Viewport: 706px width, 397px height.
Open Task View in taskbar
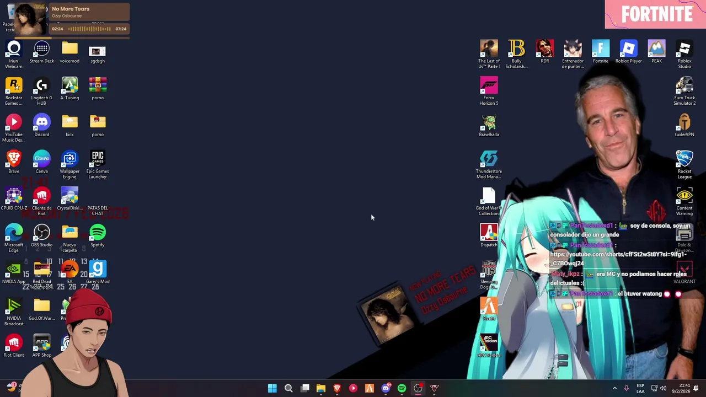[305, 388]
